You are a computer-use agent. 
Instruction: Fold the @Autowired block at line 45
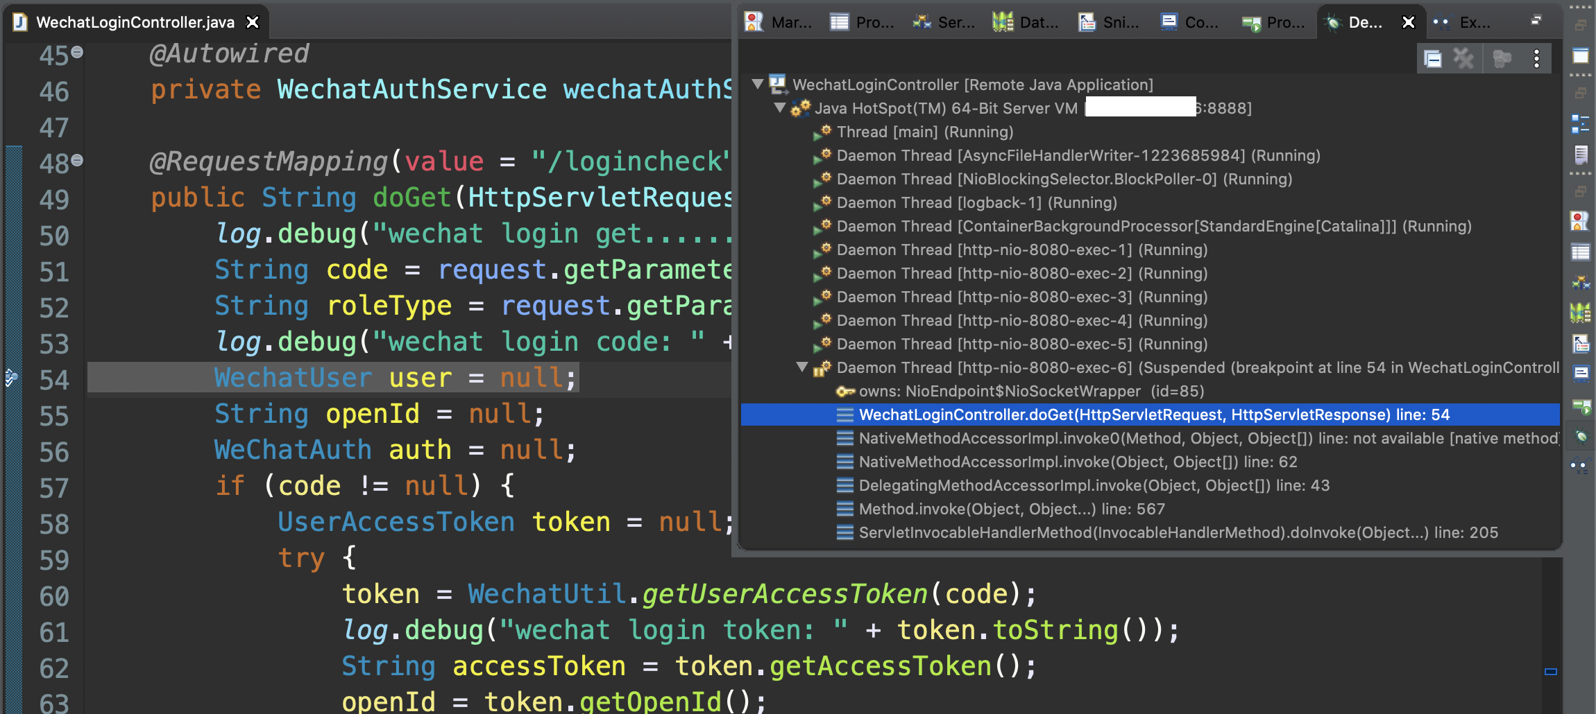[77, 52]
